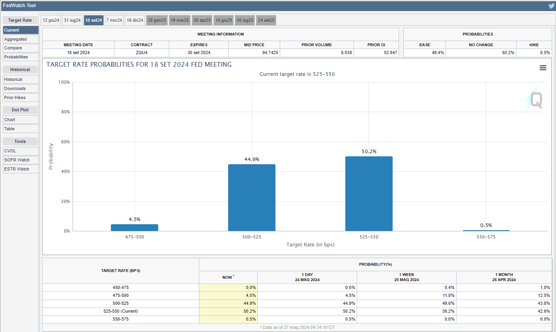The height and width of the screenshot is (332, 556).
Task: Click the 475-500 bar in chart
Action: [x=135, y=228]
